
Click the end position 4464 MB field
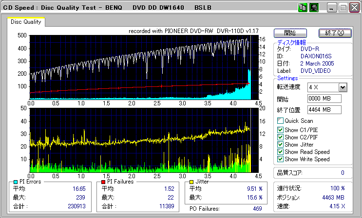(324, 110)
